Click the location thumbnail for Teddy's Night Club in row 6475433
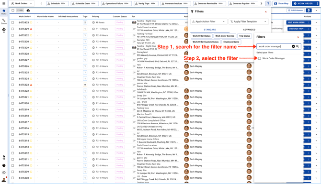321x184 pixels. [x=134, y=22]
